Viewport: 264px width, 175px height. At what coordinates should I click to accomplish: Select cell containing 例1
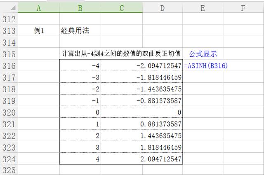point(39,31)
